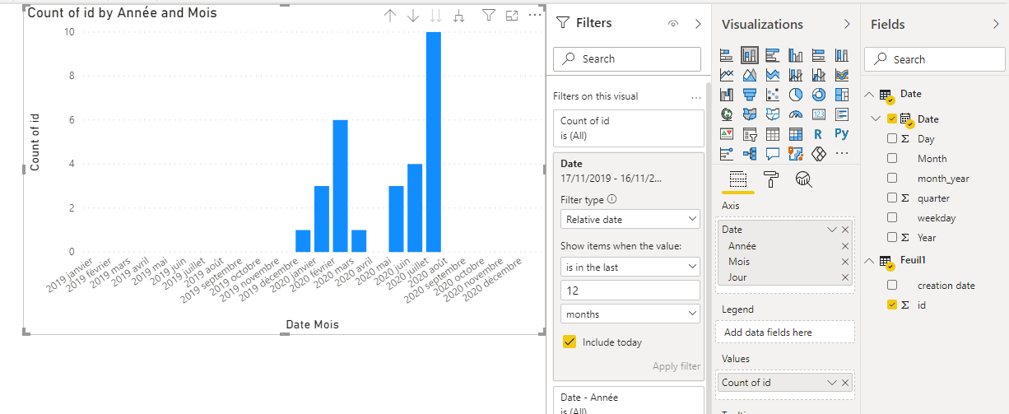The width and height of the screenshot is (1009, 414).
Task: Select the Area chart visual
Action: click(750, 75)
